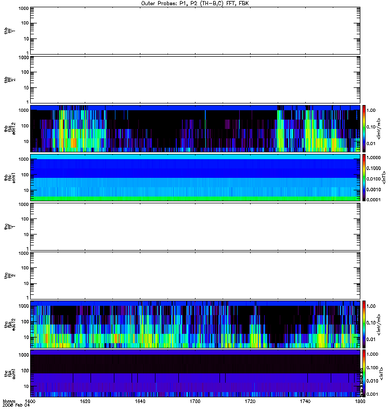The image size is (390, 416).
Task: Select the '0.0100' tick on thb scm1 color bar
Action: tap(373, 179)
